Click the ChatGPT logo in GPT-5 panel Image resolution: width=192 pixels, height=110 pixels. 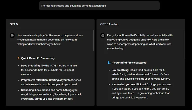tap(12, 36)
